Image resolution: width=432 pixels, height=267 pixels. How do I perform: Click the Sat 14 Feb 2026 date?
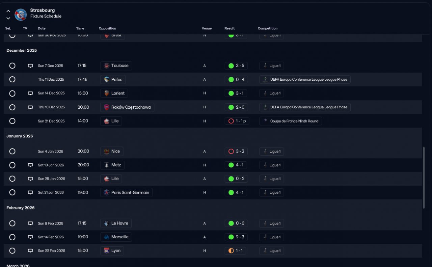(x=51, y=237)
